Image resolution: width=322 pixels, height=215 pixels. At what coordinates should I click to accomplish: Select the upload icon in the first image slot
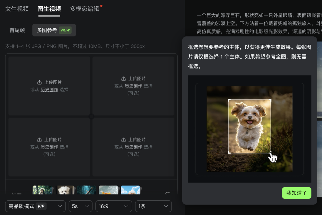click(39, 82)
